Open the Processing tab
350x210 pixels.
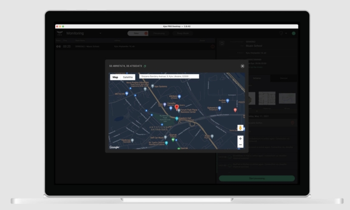click(x=159, y=33)
